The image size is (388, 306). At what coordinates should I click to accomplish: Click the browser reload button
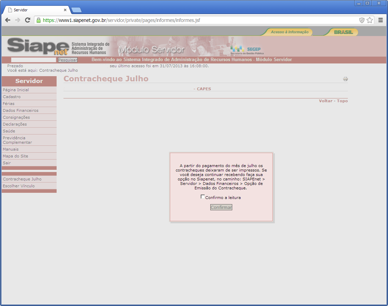tap(28, 20)
